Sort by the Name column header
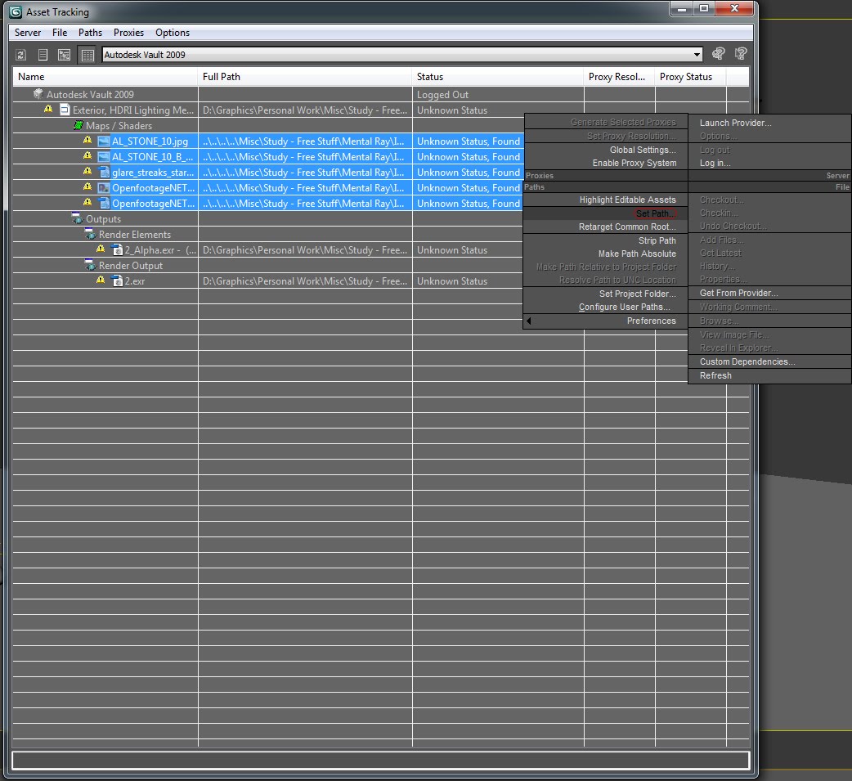852x781 pixels. click(x=105, y=77)
